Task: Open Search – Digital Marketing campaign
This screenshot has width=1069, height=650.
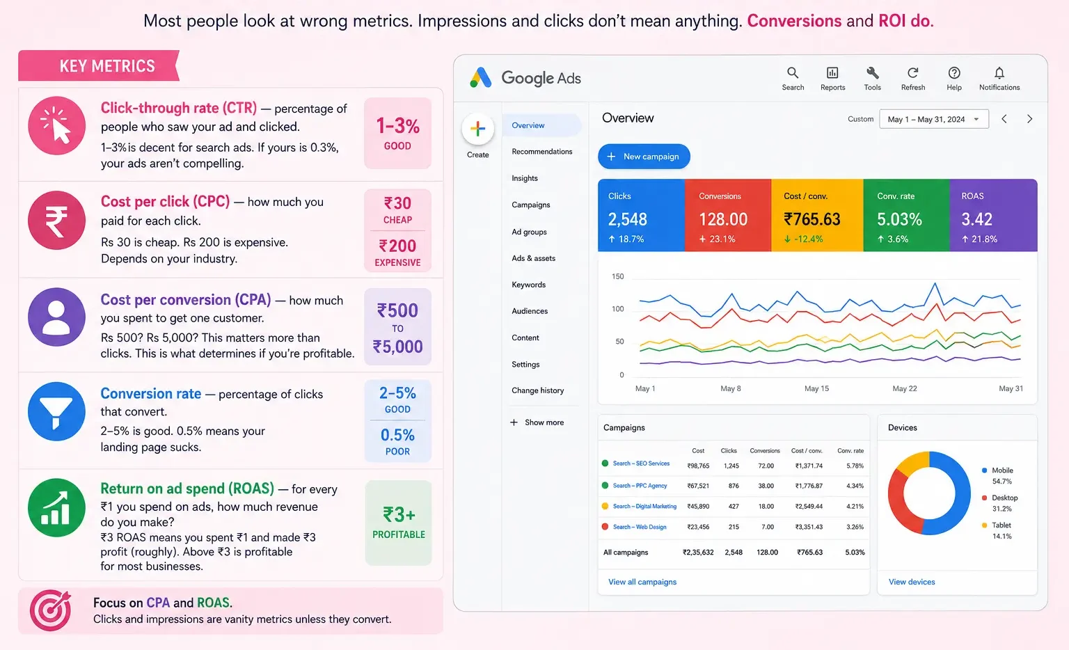Action: pos(644,507)
